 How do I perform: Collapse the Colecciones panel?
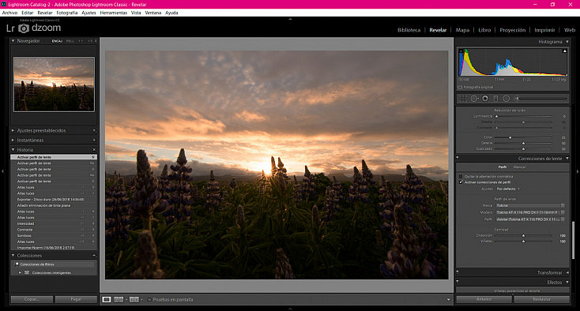click(13, 256)
